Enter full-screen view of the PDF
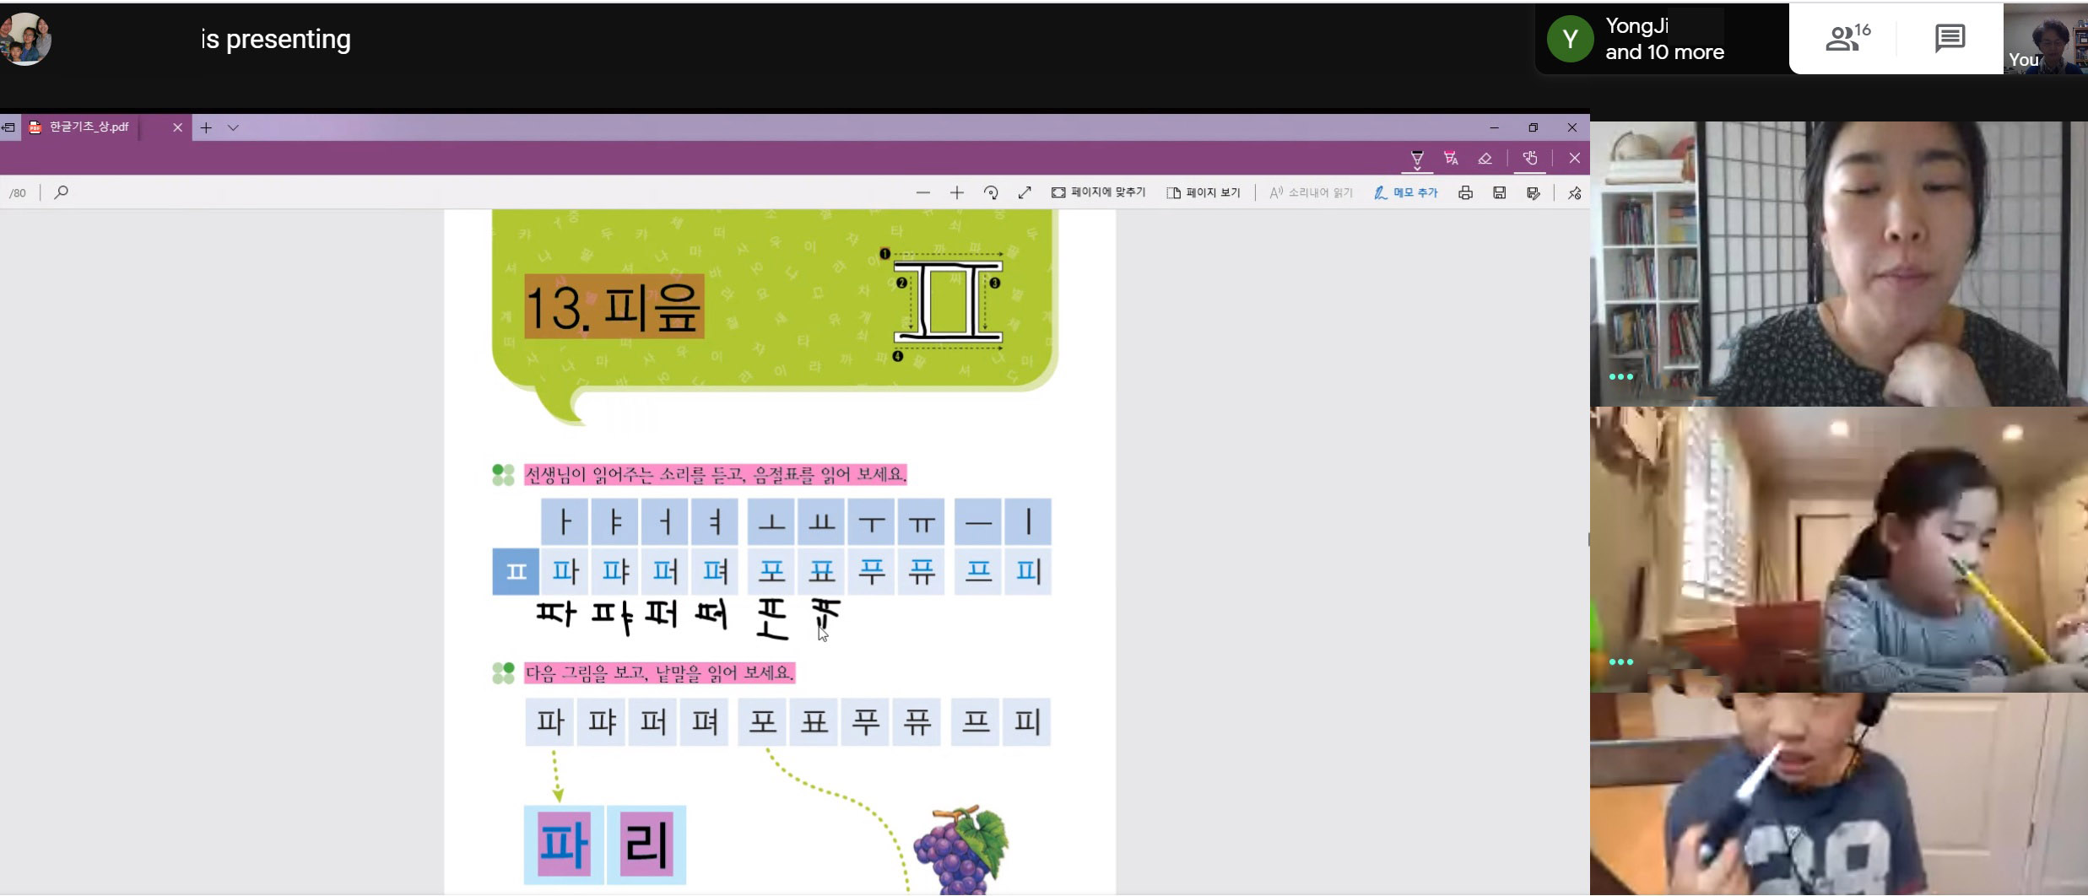 click(x=1025, y=193)
